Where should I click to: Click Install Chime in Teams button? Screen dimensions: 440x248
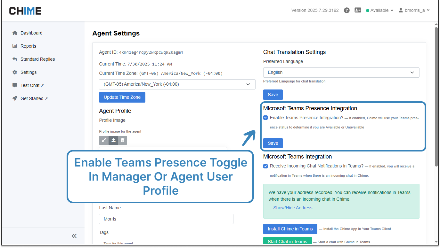point(290,229)
